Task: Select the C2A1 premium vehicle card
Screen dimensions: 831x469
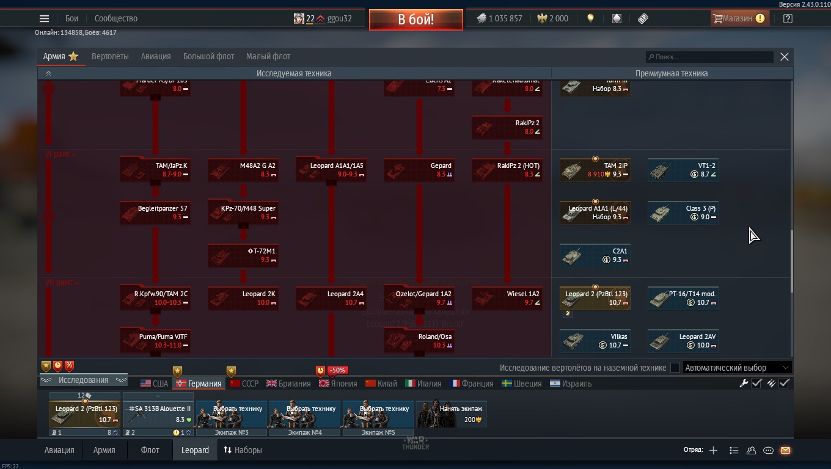Action: [595, 255]
